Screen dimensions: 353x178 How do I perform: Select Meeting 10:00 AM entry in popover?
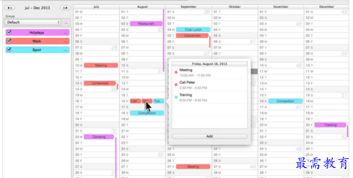210,73
